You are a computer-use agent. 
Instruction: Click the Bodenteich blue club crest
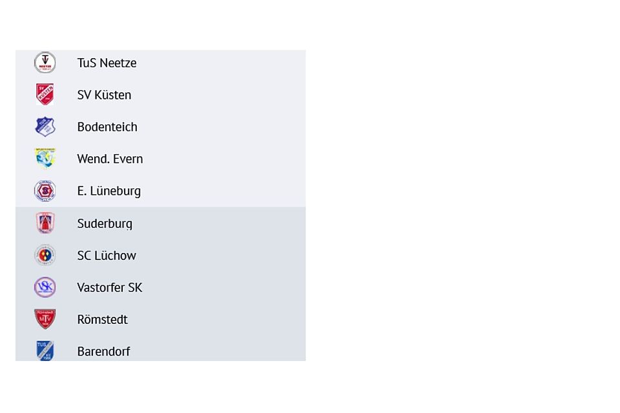click(x=45, y=126)
